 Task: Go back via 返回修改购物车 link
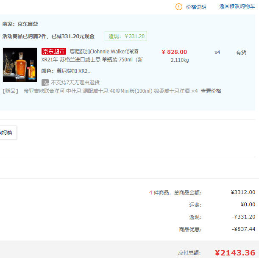[237, 6]
